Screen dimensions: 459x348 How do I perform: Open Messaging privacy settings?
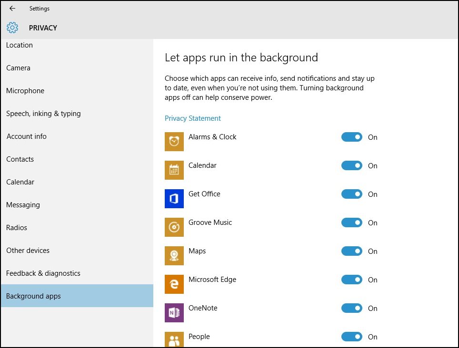click(77, 205)
